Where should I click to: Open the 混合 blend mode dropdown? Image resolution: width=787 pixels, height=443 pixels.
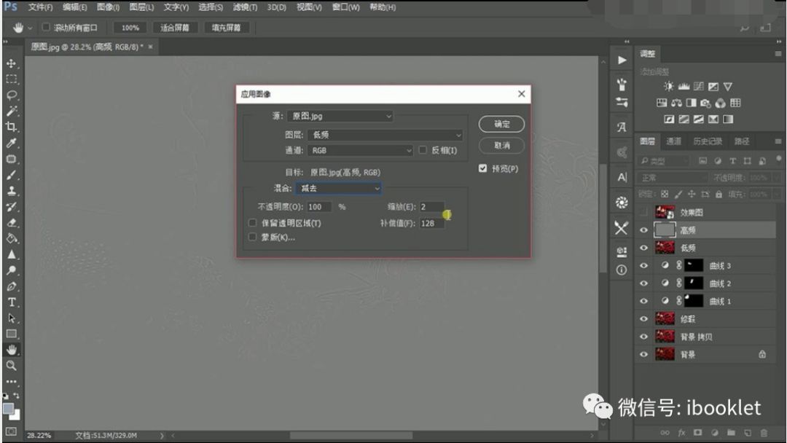click(x=339, y=188)
